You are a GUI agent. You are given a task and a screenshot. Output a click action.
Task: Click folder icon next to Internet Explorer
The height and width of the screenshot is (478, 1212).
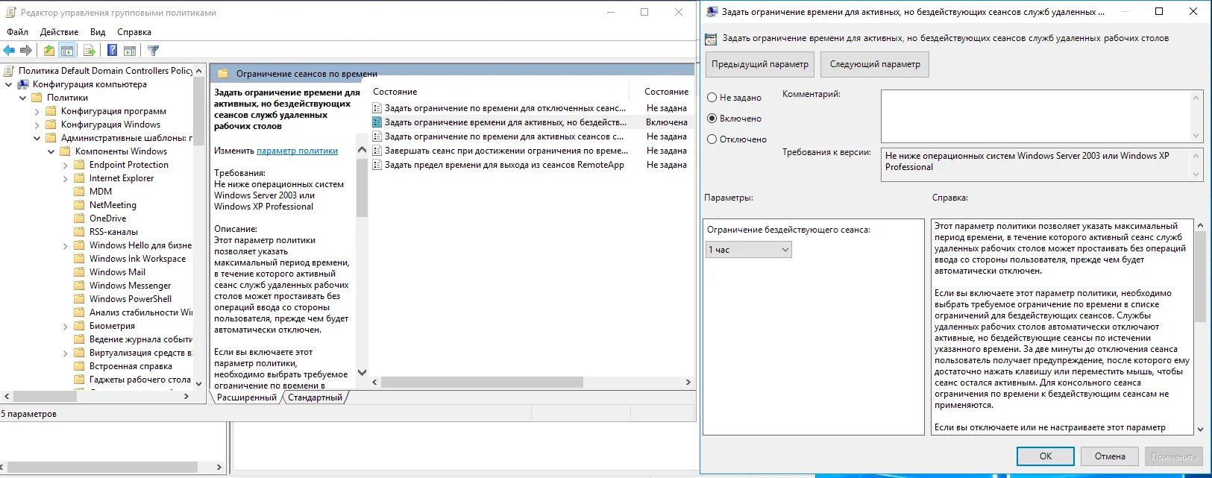click(80, 178)
